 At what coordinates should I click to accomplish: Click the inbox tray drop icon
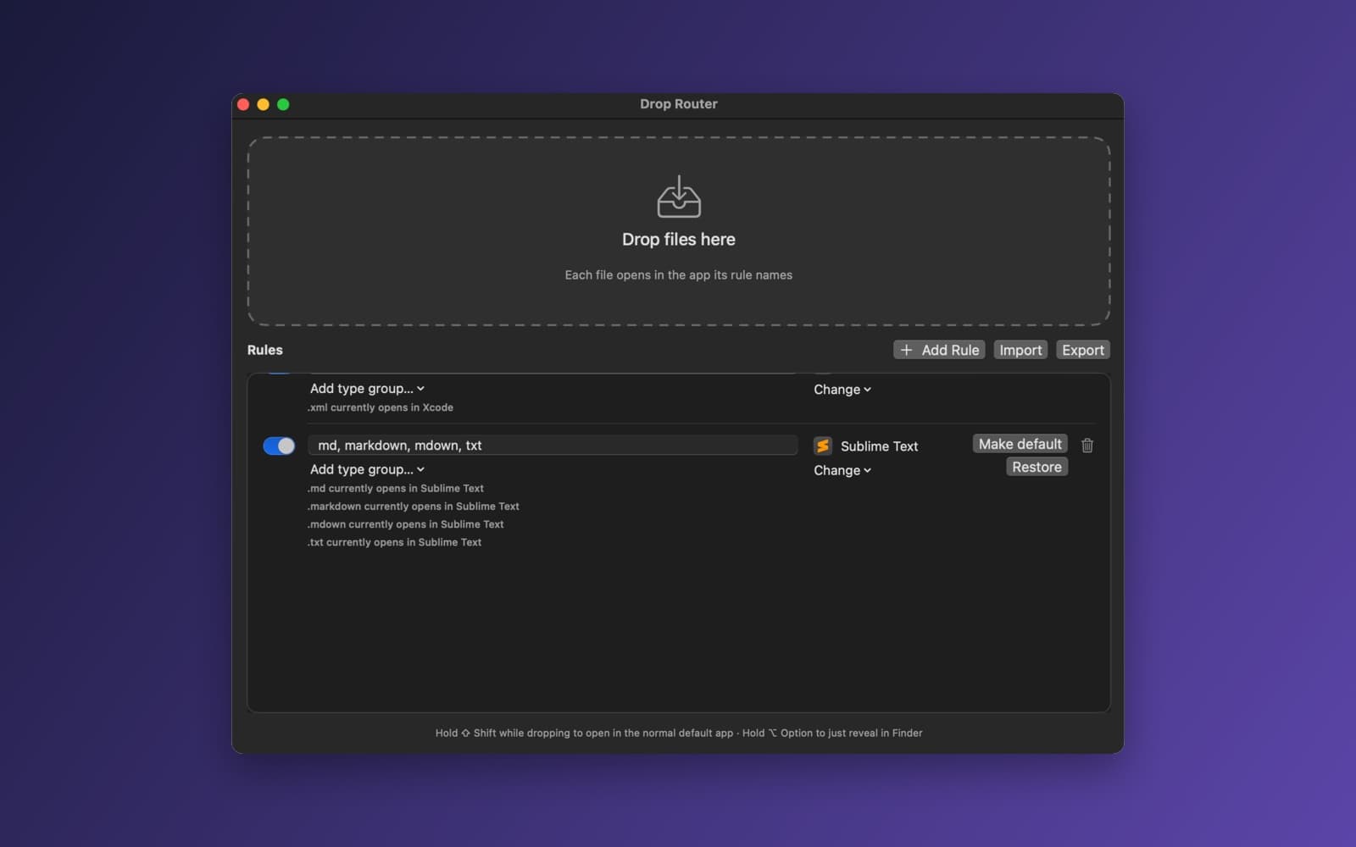[679, 197]
